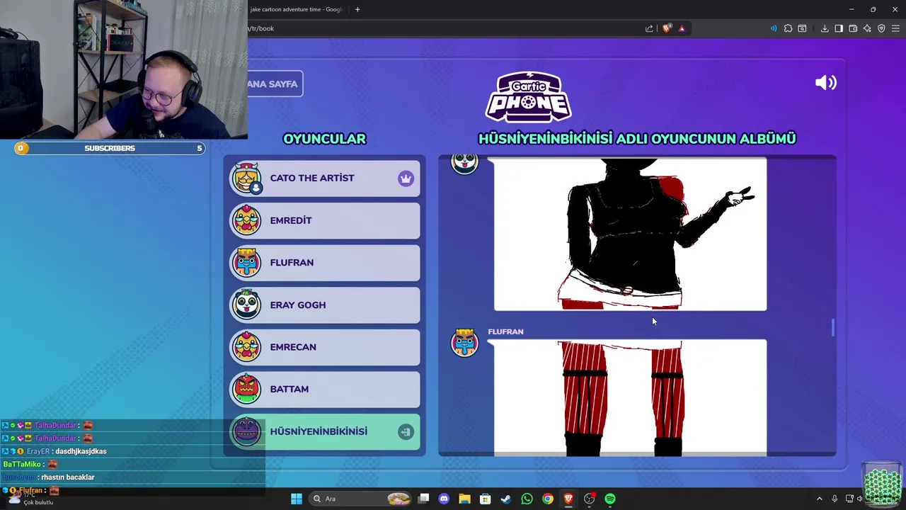This screenshot has width=906, height=510.
Task: Select player ERAY GOGH in the list
Action: (325, 305)
